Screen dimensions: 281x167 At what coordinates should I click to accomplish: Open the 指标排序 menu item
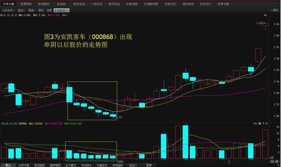[x=188, y=4]
